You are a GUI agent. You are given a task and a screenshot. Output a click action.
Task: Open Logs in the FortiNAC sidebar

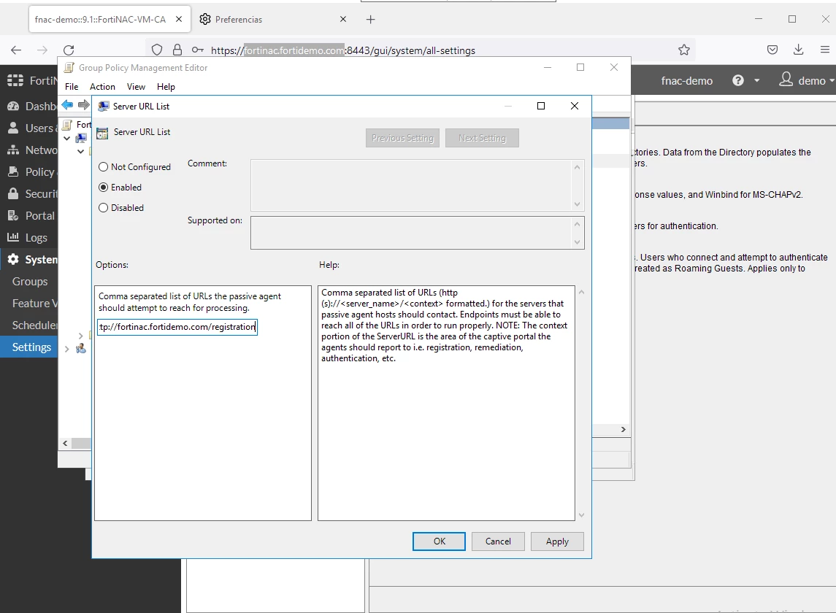point(28,237)
